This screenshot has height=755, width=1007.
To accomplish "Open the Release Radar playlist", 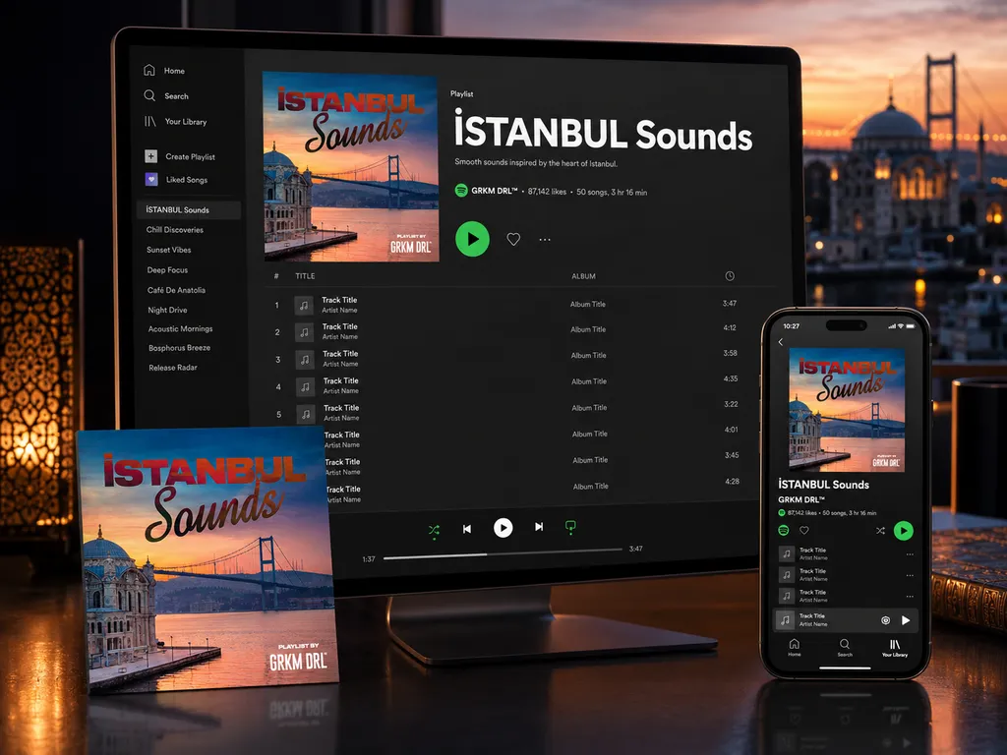I will [173, 368].
